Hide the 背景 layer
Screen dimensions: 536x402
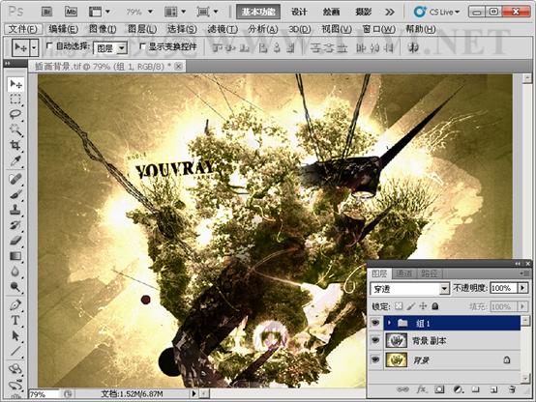pos(375,359)
